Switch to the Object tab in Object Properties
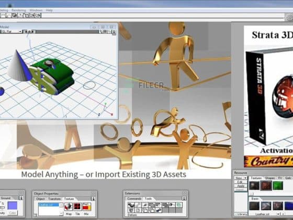 click(40, 199)
